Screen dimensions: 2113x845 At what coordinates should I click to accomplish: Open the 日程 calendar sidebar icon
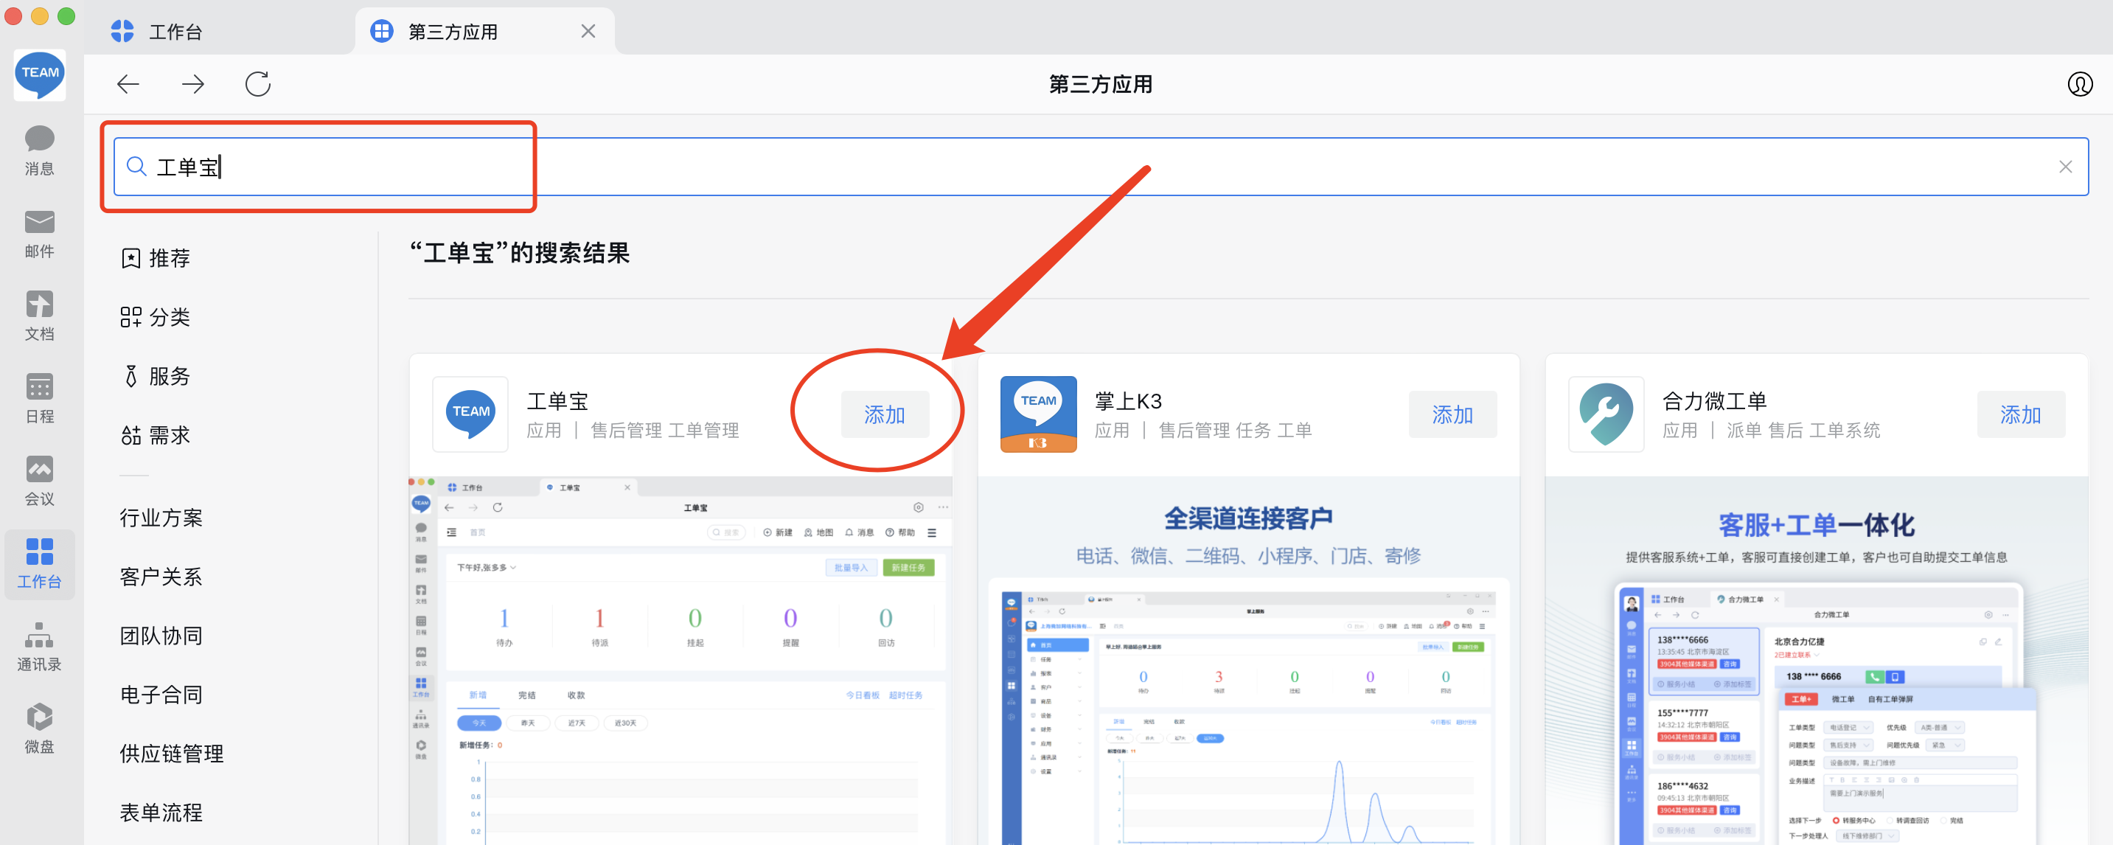coord(38,398)
